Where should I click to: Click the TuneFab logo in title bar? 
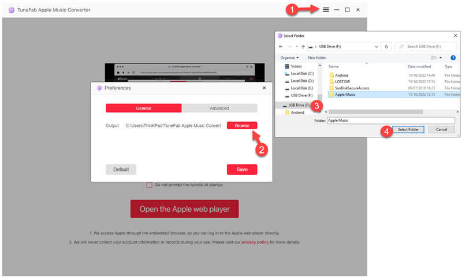[11, 10]
